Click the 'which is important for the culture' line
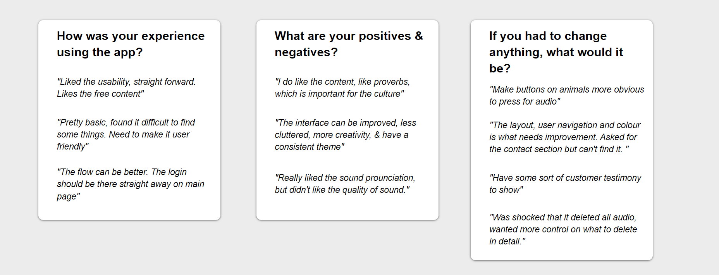 [339, 94]
